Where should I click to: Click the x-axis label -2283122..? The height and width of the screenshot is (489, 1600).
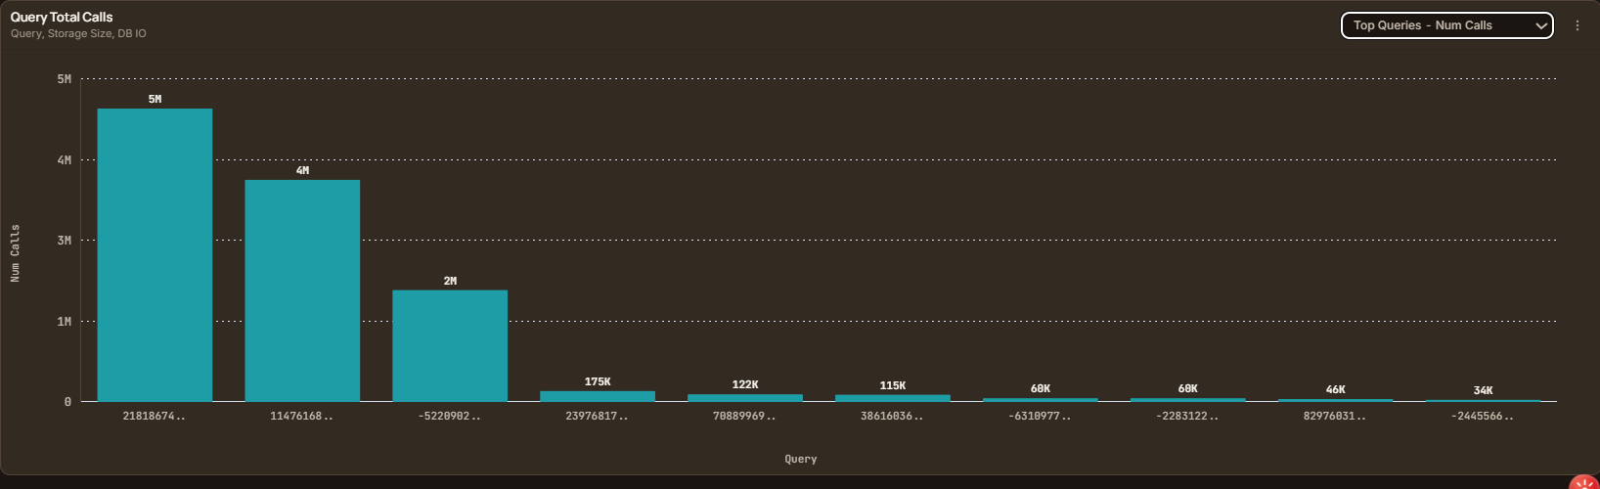coord(1188,417)
